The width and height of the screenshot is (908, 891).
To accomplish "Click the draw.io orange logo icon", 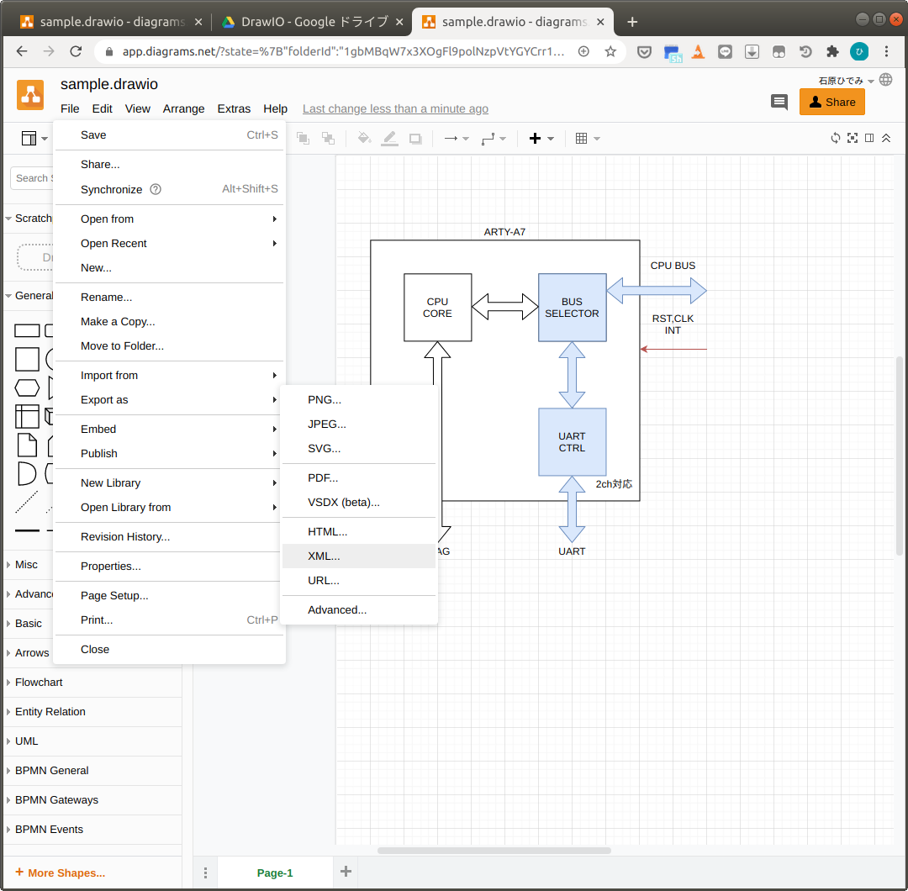I will tap(30, 95).
